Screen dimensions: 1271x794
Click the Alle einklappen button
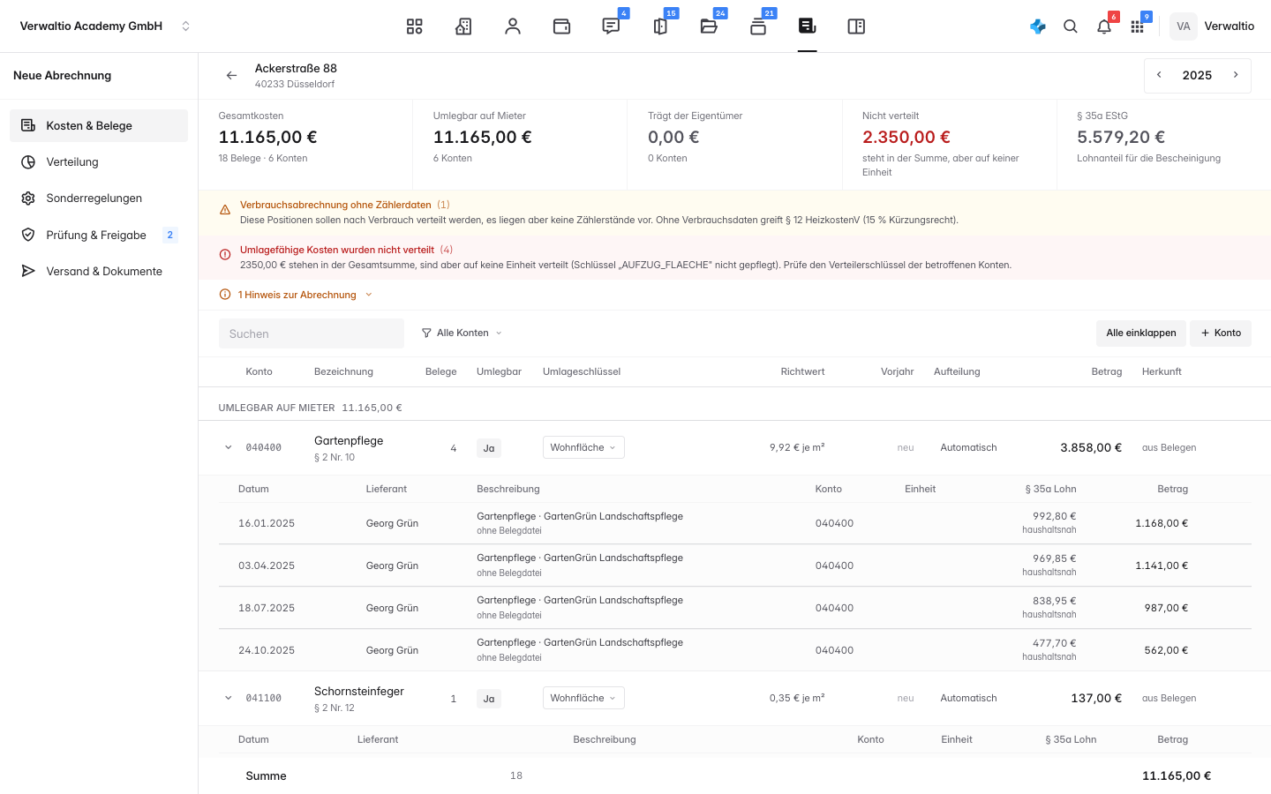1141,333
